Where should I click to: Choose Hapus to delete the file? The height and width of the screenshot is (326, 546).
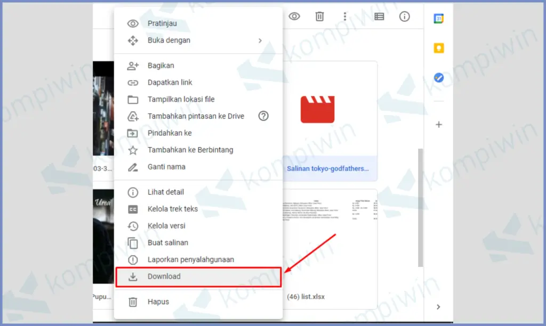coord(158,301)
